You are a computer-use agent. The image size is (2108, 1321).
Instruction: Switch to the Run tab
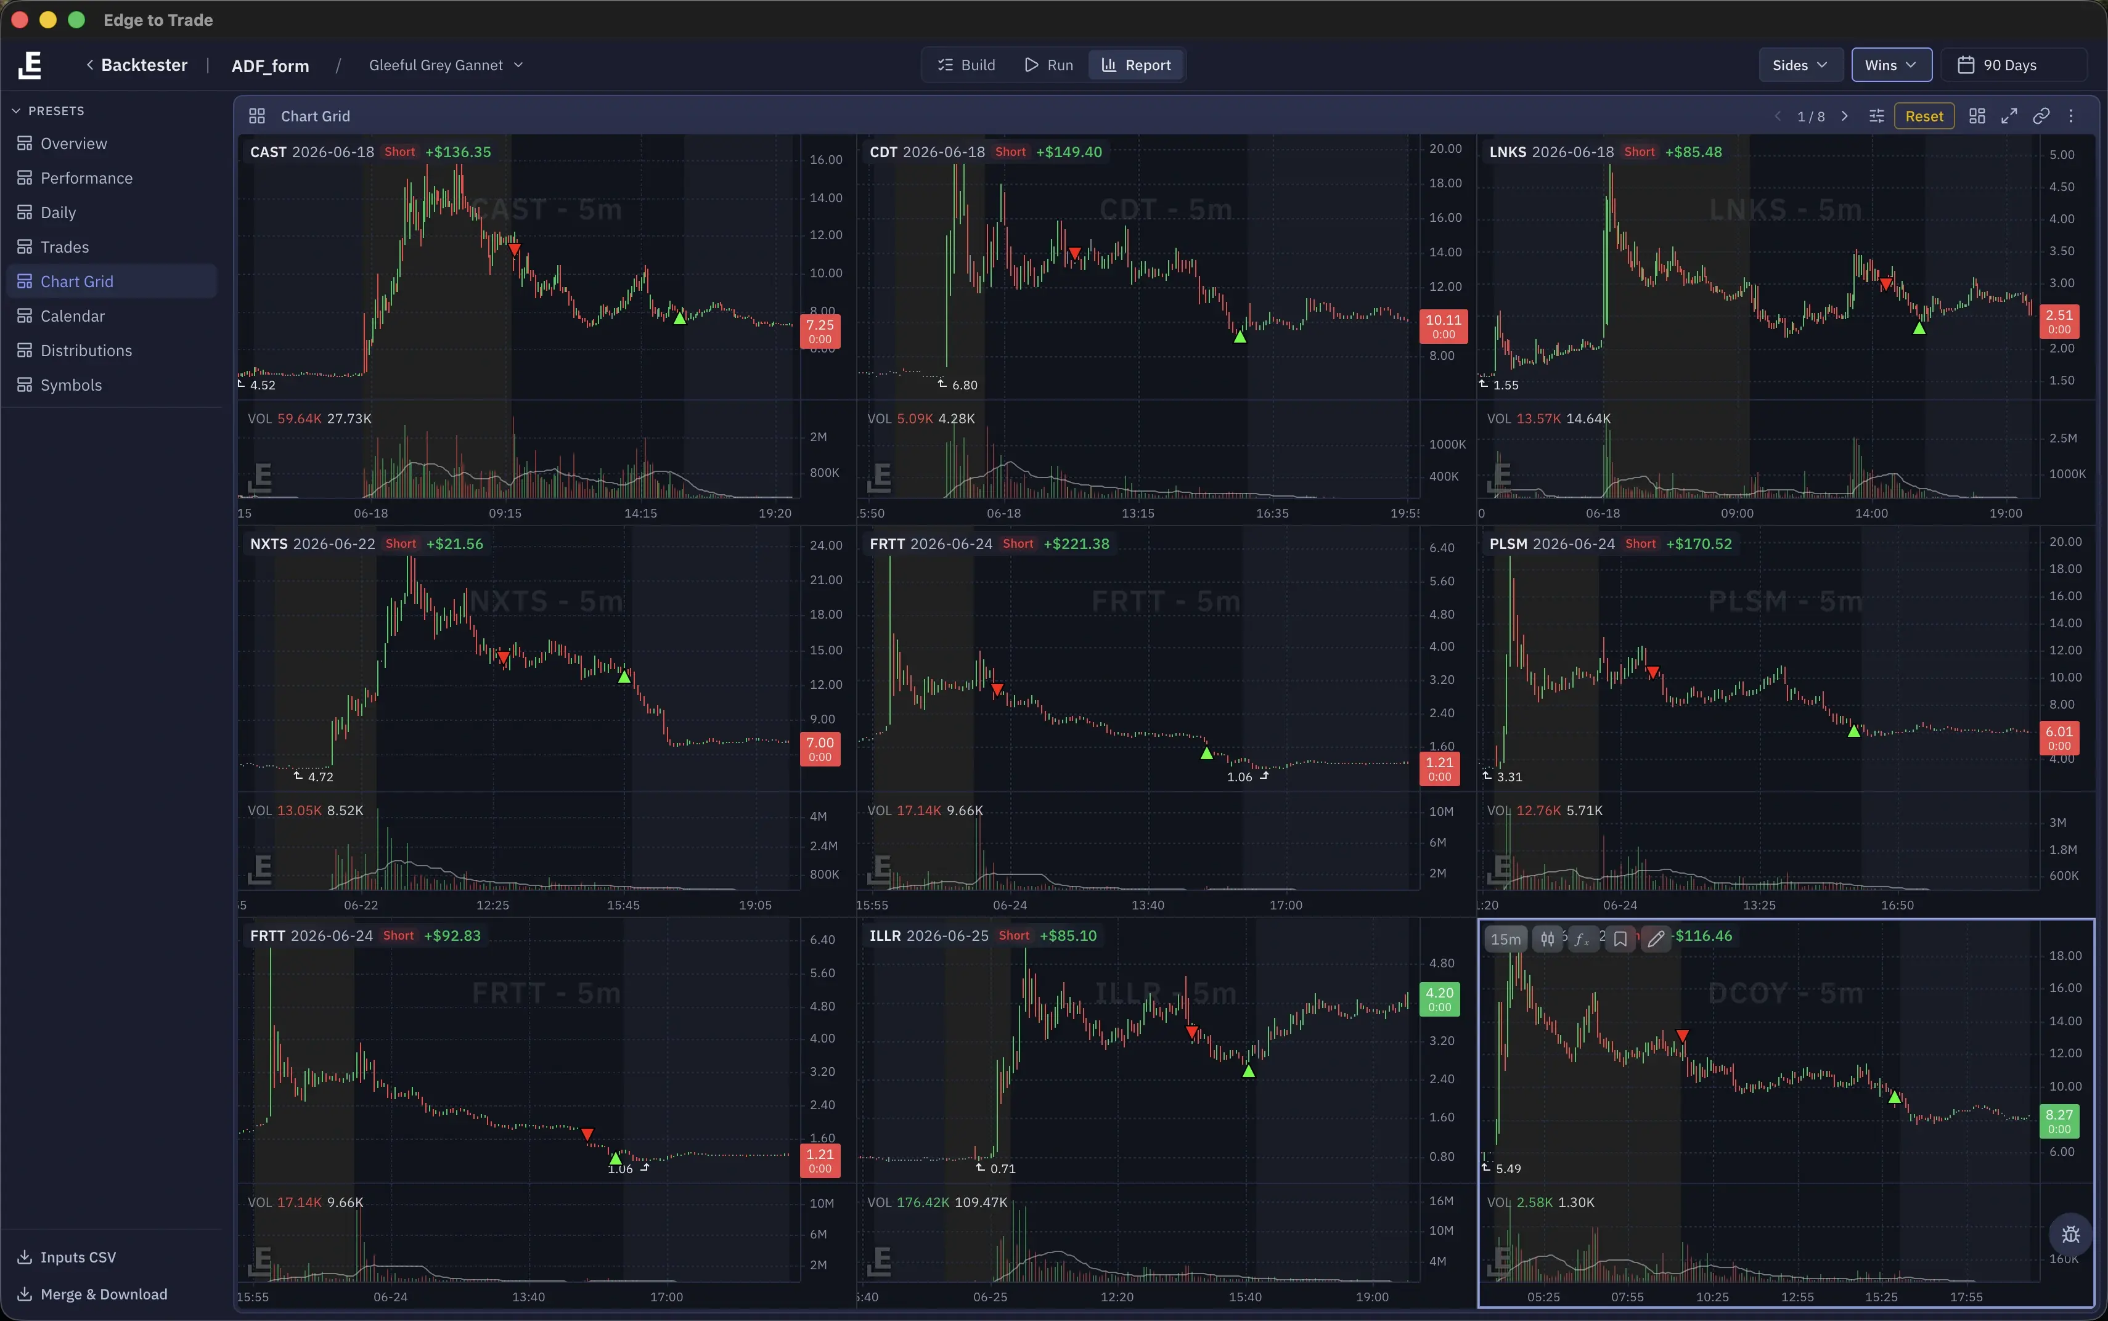[1048, 65]
